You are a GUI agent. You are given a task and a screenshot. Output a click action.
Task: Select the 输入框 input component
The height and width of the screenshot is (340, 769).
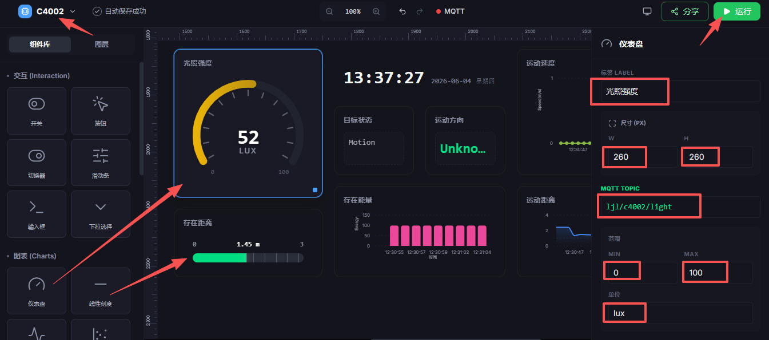[x=37, y=214]
